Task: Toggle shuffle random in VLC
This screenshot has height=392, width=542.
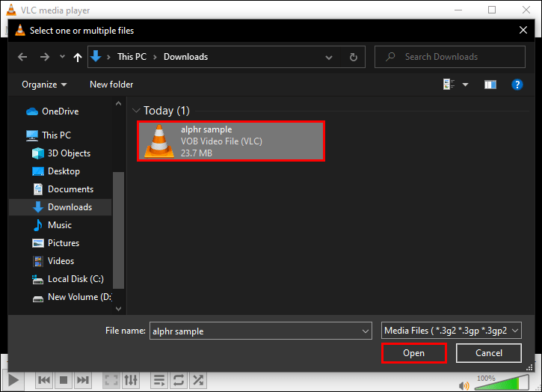Action: (198, 380)
